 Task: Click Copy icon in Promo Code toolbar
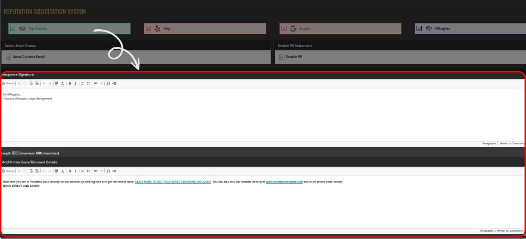tap(25, 171)
